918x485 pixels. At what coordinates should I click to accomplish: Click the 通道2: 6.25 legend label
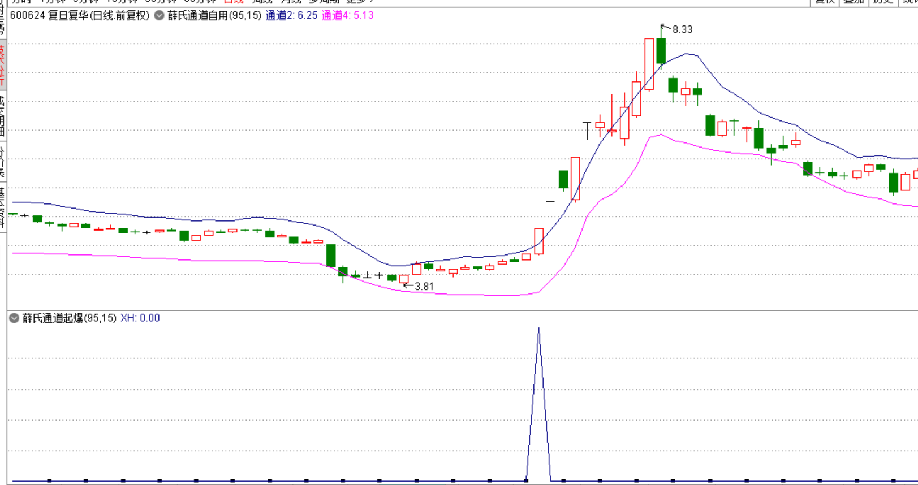291,15
